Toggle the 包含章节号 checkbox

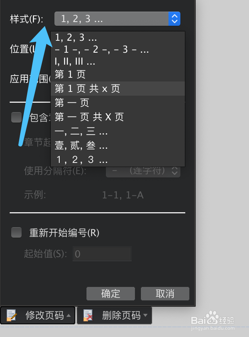[x=16, y=117]
